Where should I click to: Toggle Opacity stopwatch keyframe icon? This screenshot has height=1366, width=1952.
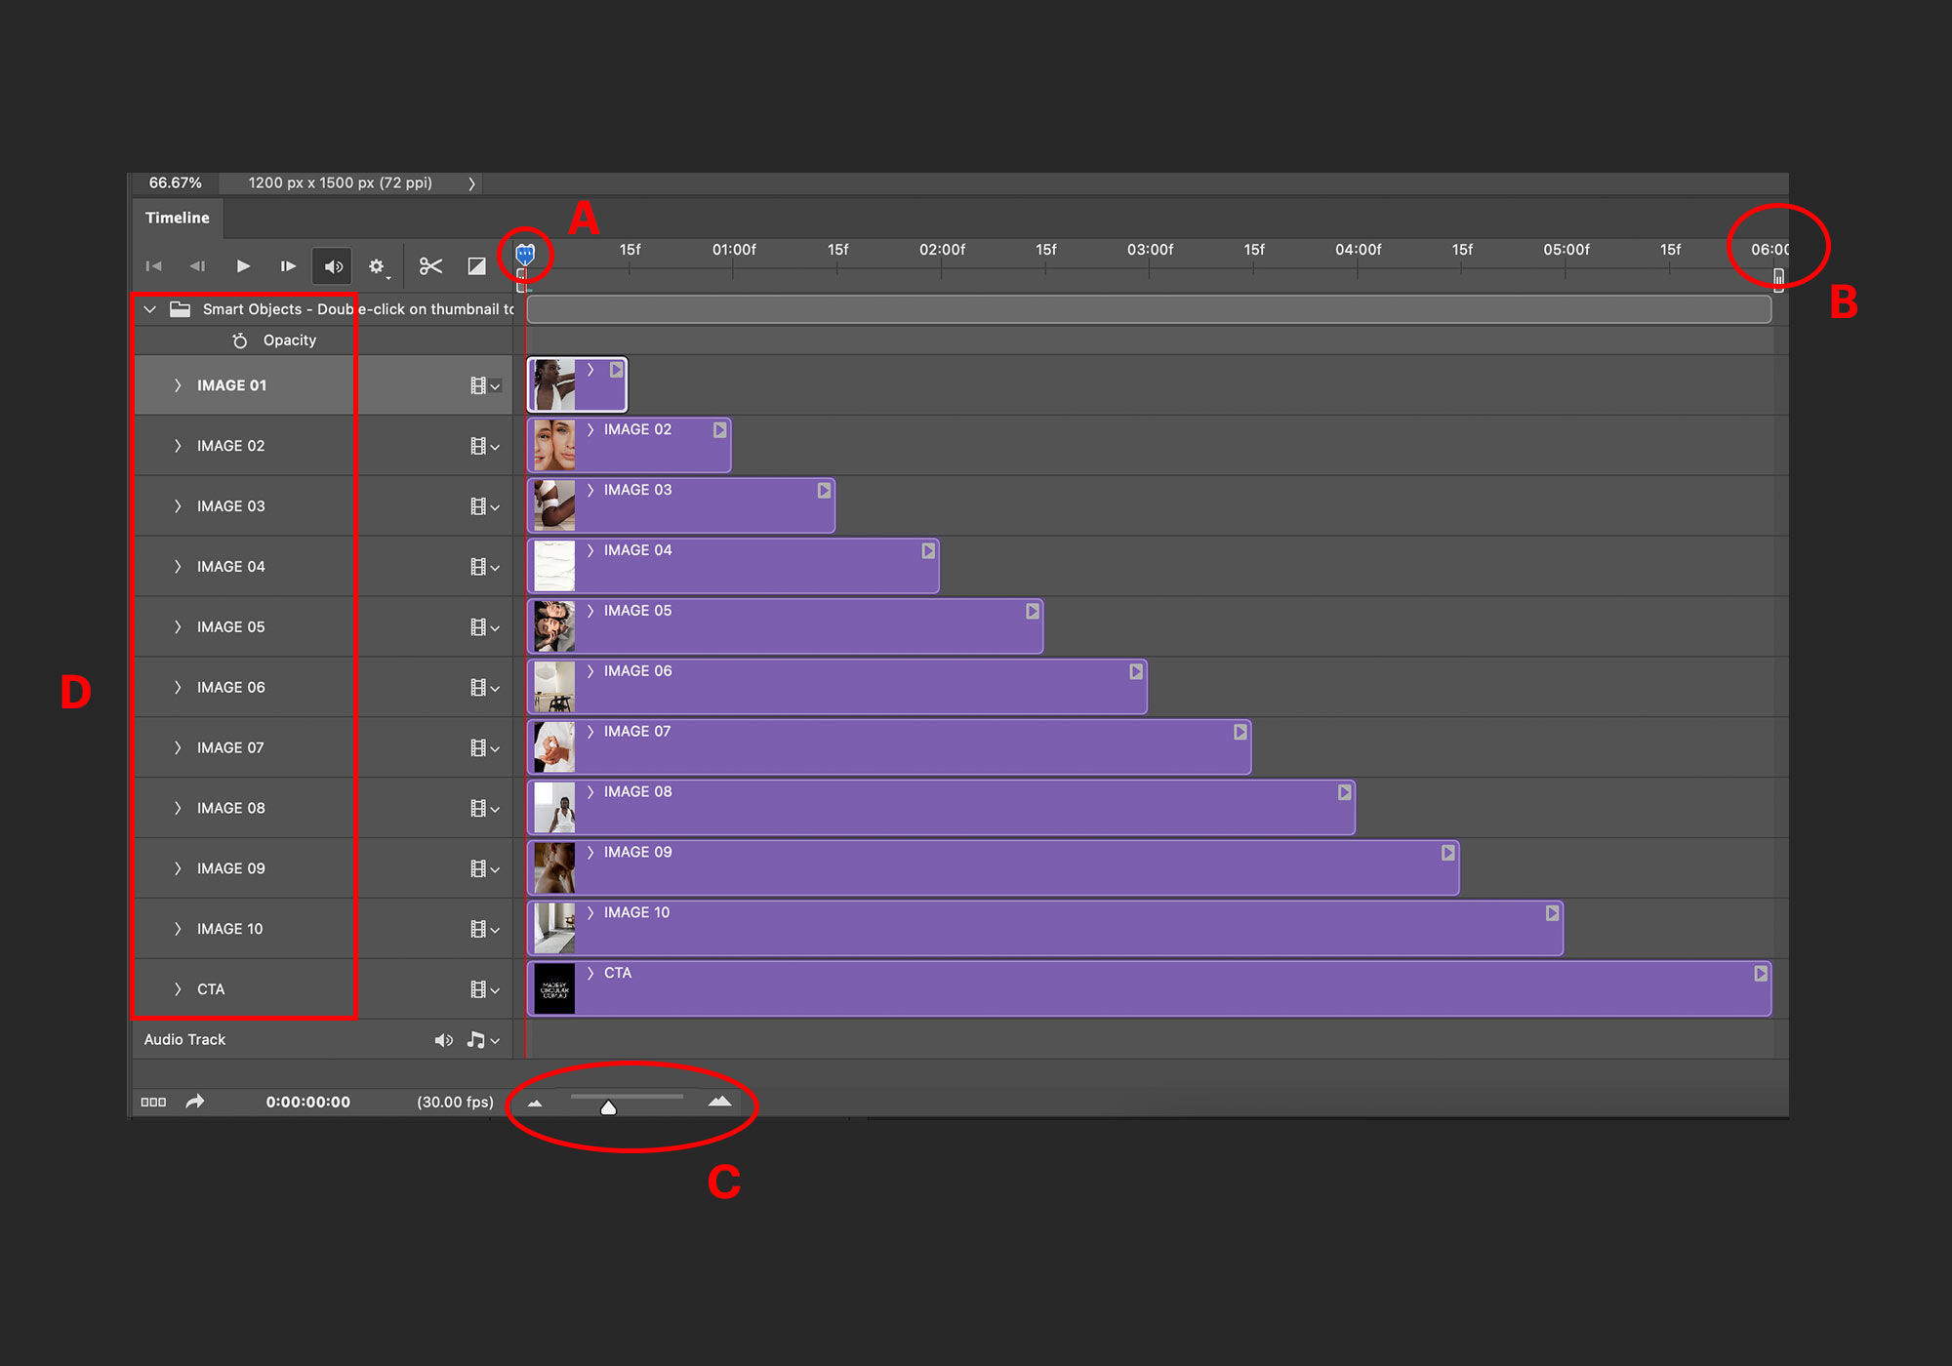coord(240,341)
